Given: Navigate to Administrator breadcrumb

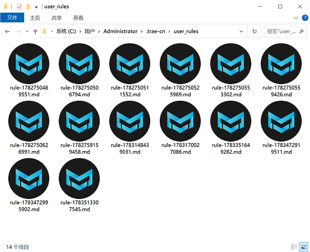Looking at the screenshot, I should [x=120, y=31].
